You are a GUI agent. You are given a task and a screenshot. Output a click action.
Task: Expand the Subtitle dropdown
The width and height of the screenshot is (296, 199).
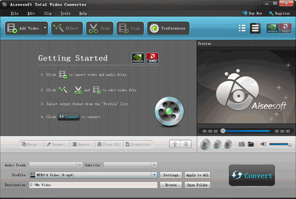pos(154,165)
